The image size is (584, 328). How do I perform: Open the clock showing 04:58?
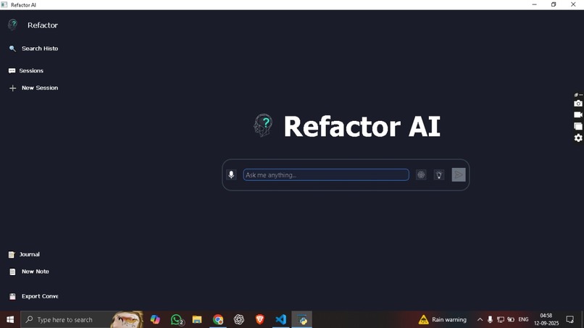pos(546,319)
